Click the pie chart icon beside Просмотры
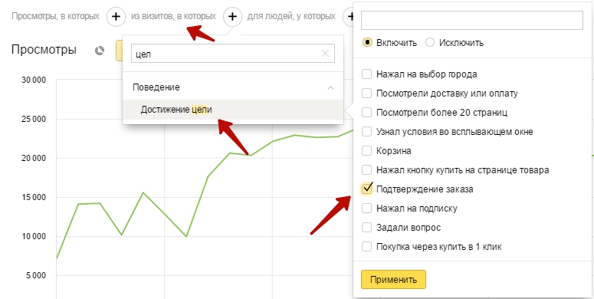The height and width of the screenshot is (299, 594). coord(100,51)
